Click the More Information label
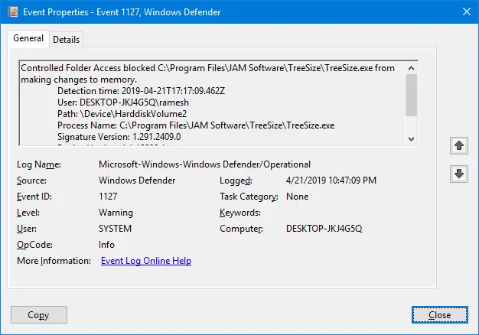Viewport: 479px width, 335px height. 54,261
